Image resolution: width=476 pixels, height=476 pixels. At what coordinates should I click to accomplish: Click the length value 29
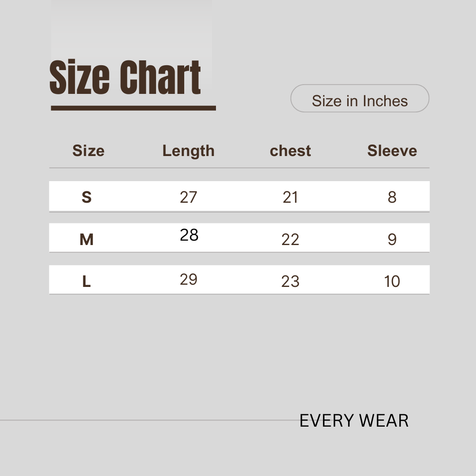(x=189, y=279)
